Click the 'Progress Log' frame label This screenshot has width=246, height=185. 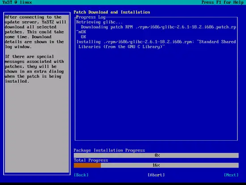tap(91, 17)
